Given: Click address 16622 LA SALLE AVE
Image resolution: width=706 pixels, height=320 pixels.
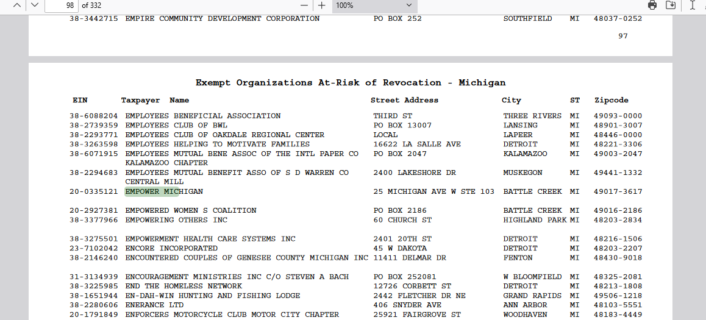Looking at the screenshot, I should 417,144.
